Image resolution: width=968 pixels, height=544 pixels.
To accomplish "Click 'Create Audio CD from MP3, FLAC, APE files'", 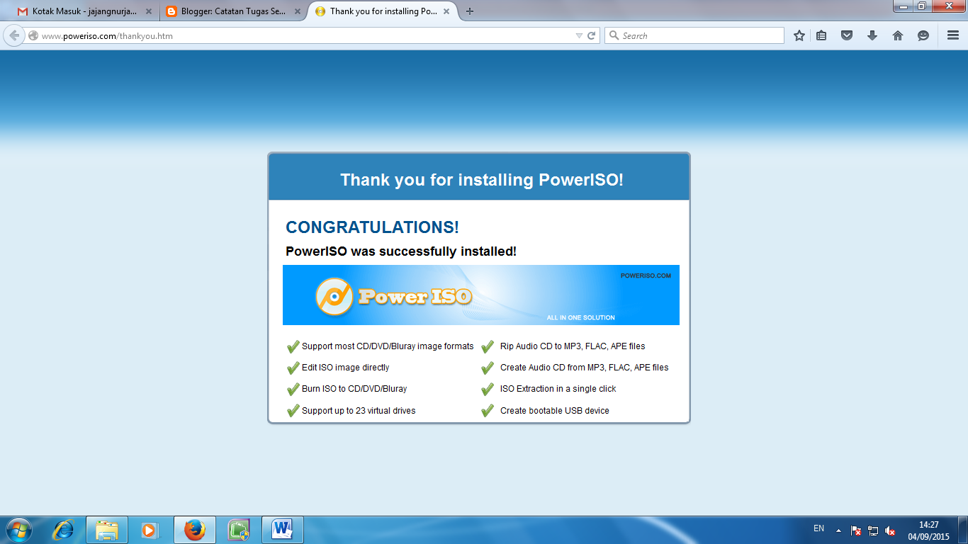I will point(584,368).
